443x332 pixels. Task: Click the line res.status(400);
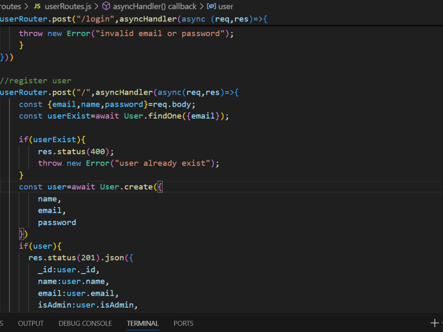(x=76, y=151)
